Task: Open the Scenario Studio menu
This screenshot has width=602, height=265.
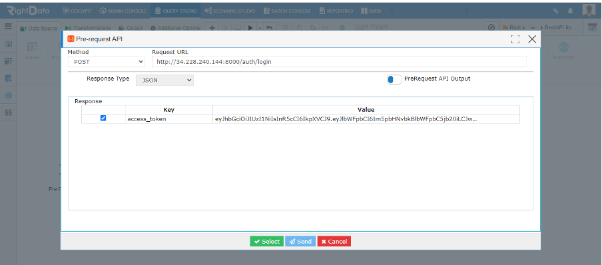Action: click(230, 11)
